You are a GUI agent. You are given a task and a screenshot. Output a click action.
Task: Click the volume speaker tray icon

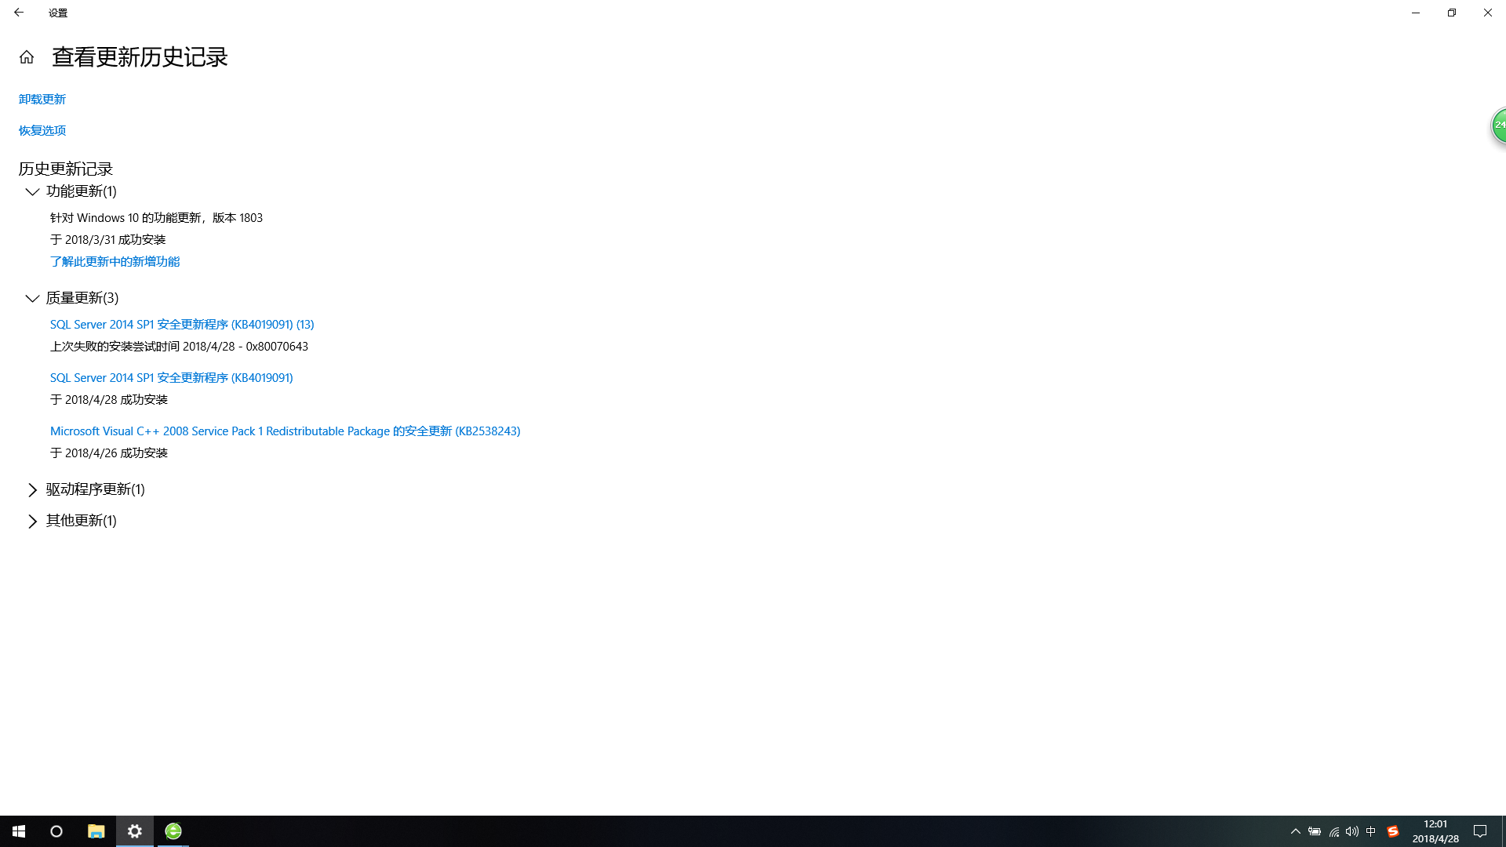pyautogui.click(x=1352, y=831)
